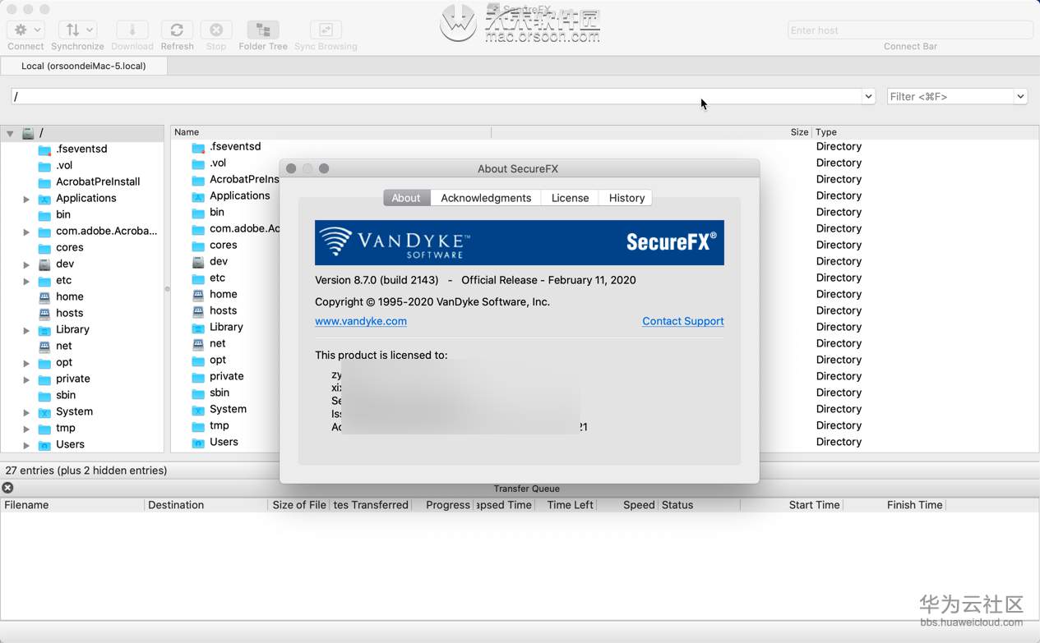Click the path address field
This screenshot has width=1040, height=643.
click(x=436, y=96)
